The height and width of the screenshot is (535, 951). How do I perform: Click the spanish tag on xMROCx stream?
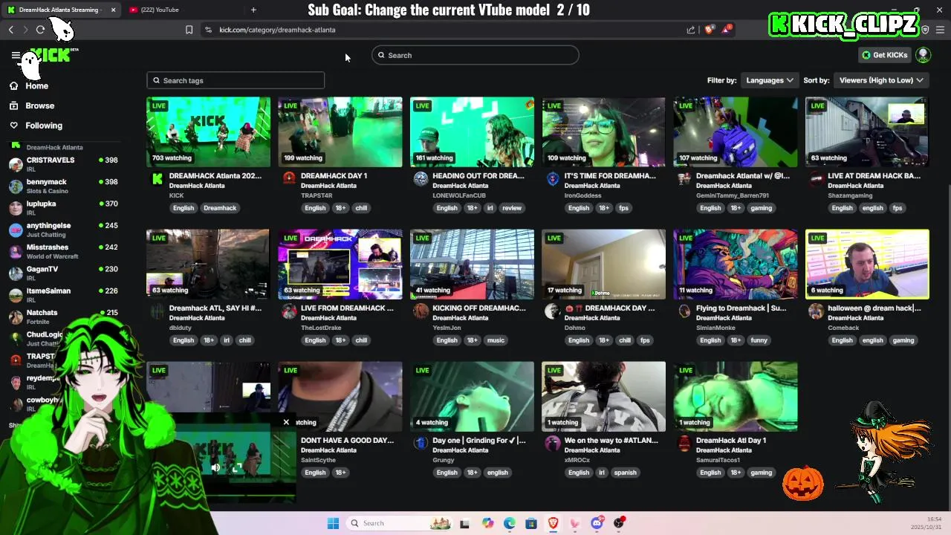tap(625, 473)
